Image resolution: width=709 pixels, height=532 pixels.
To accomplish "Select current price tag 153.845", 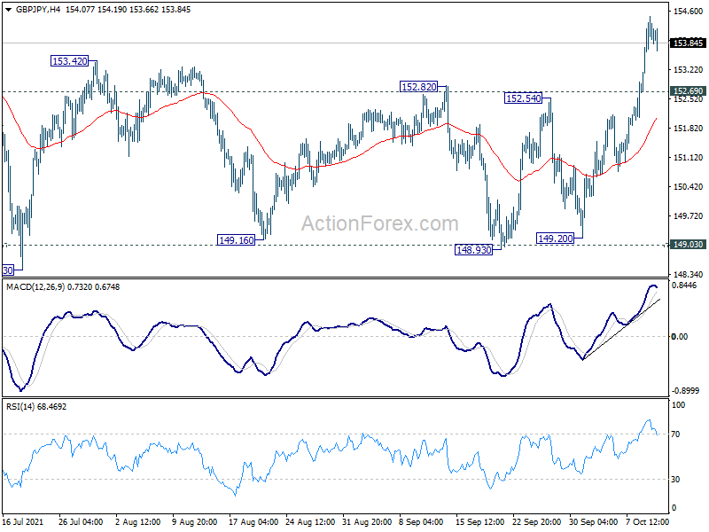I will pos(688,43).
